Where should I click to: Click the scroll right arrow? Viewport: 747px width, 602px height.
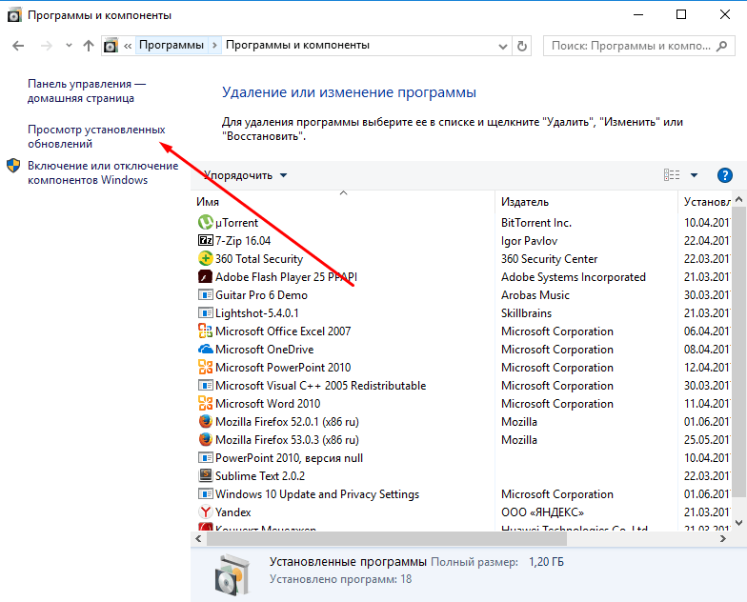723,539
